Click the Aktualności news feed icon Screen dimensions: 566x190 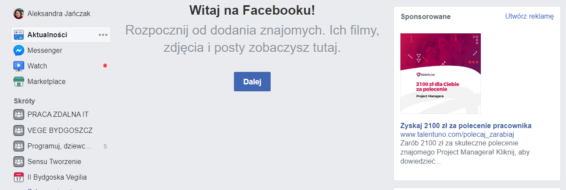tap(19, 35)
